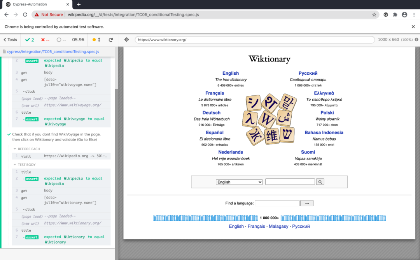Bookmark this page with star icon
The width and height of the screenshot is (420, 260).
pyautogui.click(x=374, y=15)
